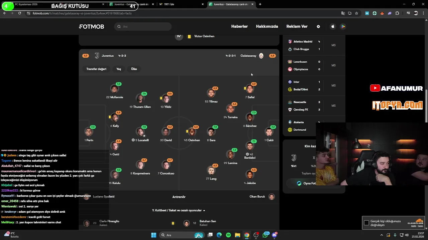Open WhatsApp from the taskbar
Viewport: 428px width, 240px height.
(265, 235)
